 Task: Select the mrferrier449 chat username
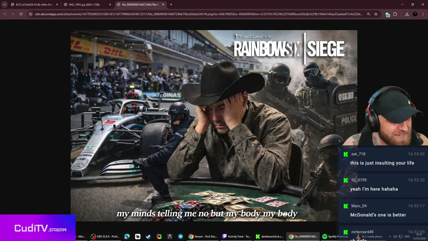(x=362, y=232)
